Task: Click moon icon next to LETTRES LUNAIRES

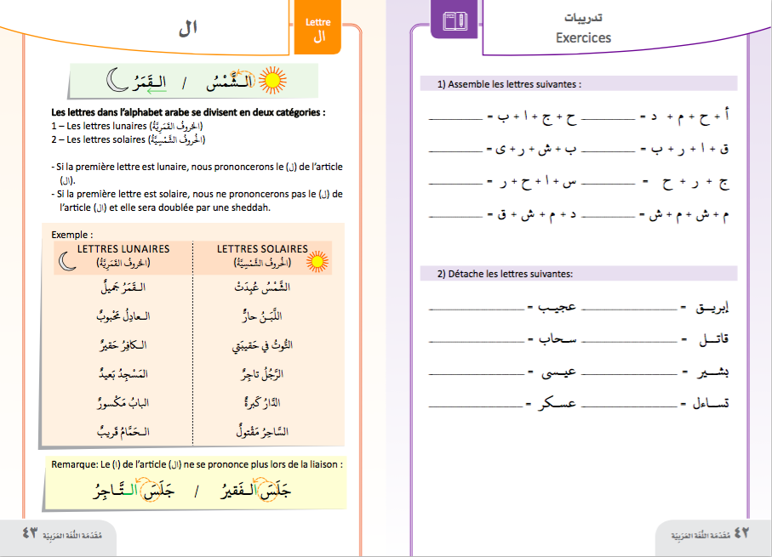Action: point(67,261)
